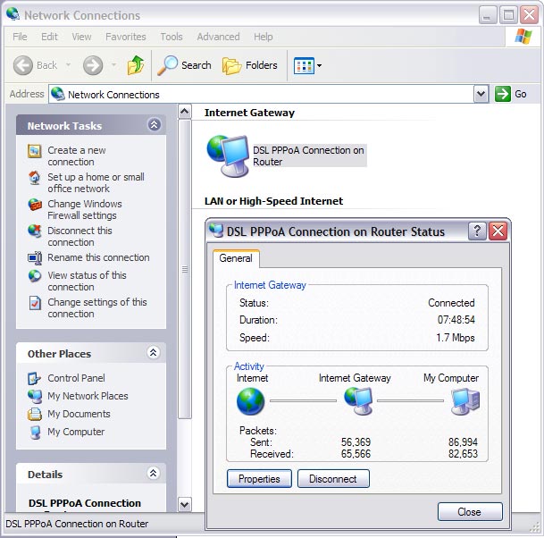Click the sidebar scrollbar down arrow
544x538 pixels.
(x=185, y=504)
